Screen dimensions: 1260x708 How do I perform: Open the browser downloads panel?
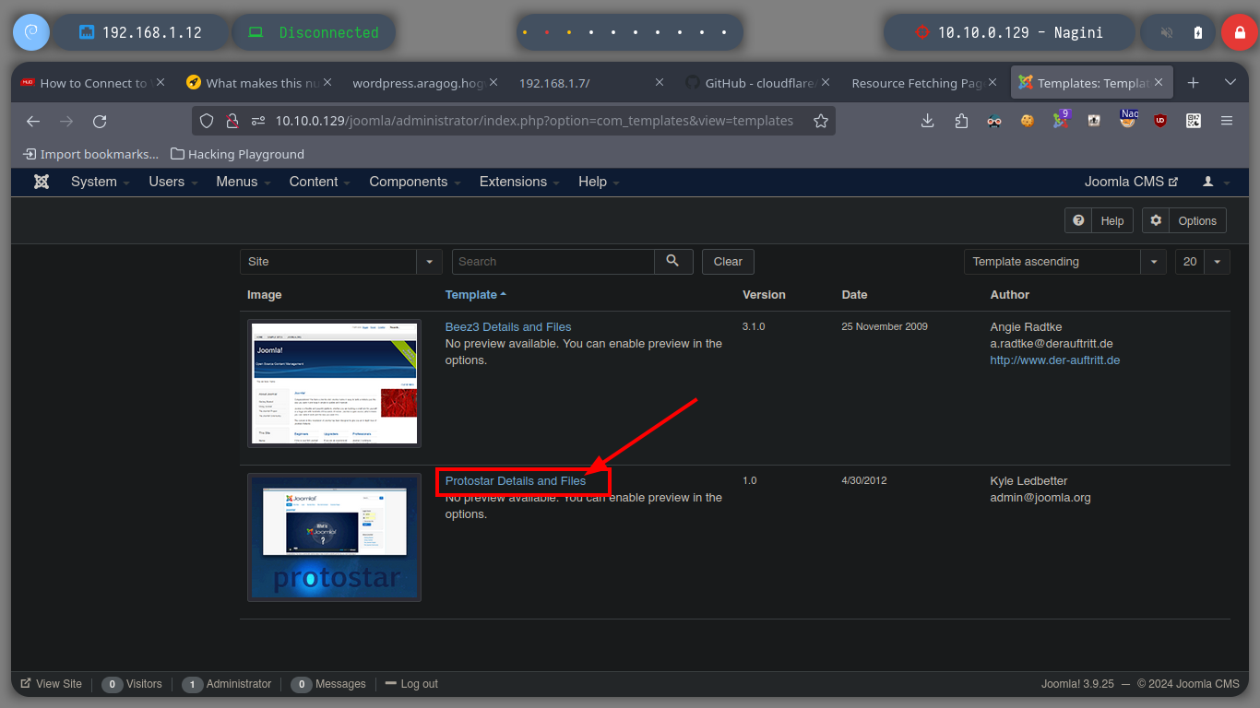pos(928,121)
